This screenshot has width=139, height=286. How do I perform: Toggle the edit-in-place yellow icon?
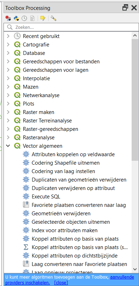(x=43, y=18)
